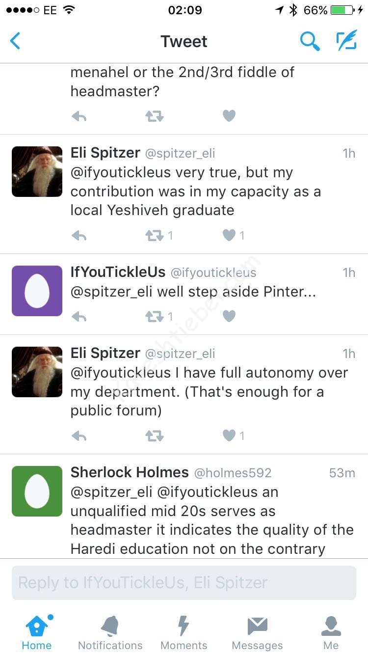Like the headmaster fiddle tweet at top
This screenshot has height=655, width=368.
tap(229, 116)
